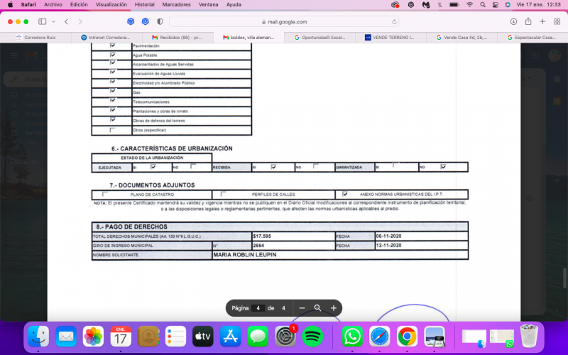Toggle the Gas checkbox

(112, 91)
